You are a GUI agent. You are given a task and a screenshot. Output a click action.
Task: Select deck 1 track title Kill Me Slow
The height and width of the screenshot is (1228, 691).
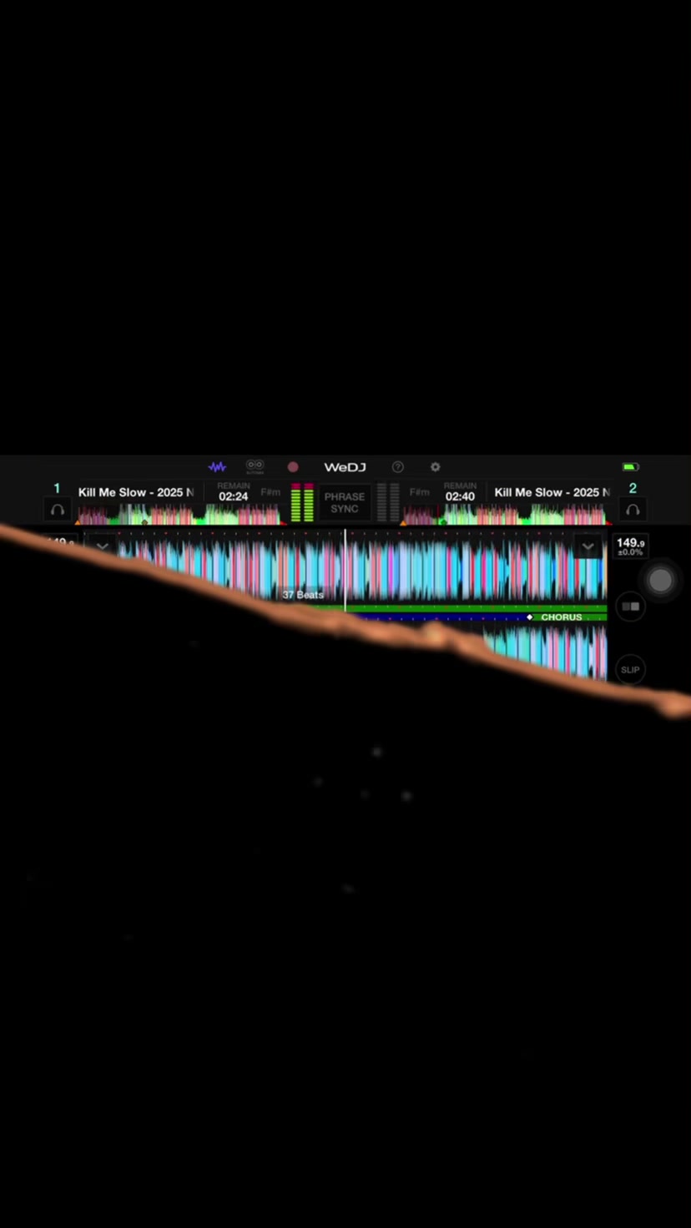(x=136, y=492)
